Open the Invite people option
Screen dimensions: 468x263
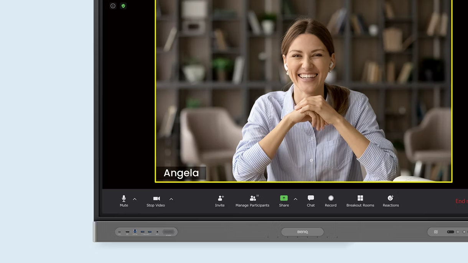220,199
